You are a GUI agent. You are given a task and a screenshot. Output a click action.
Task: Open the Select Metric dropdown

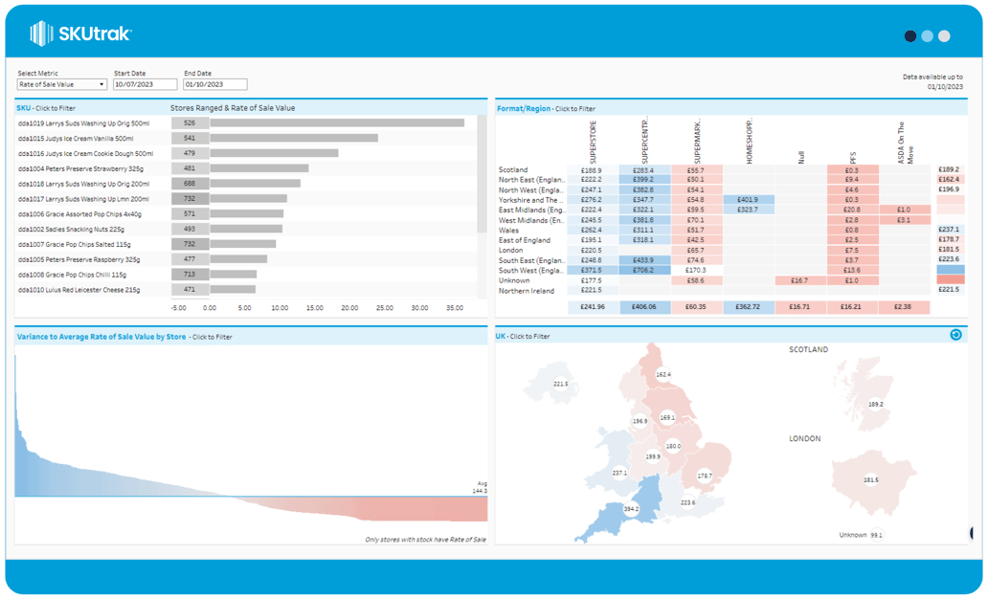(x=62, y=84)
